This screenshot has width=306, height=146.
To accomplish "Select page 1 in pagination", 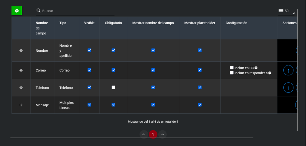I will [153, 135].
